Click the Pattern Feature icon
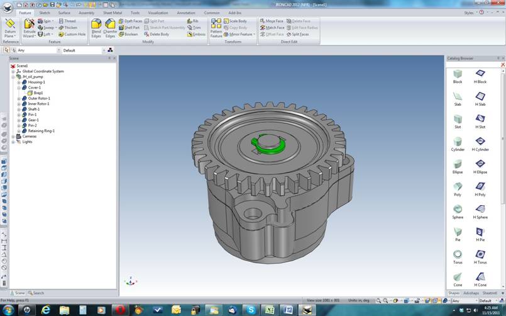This screenshot has height=316, width=506. (216, 27)
